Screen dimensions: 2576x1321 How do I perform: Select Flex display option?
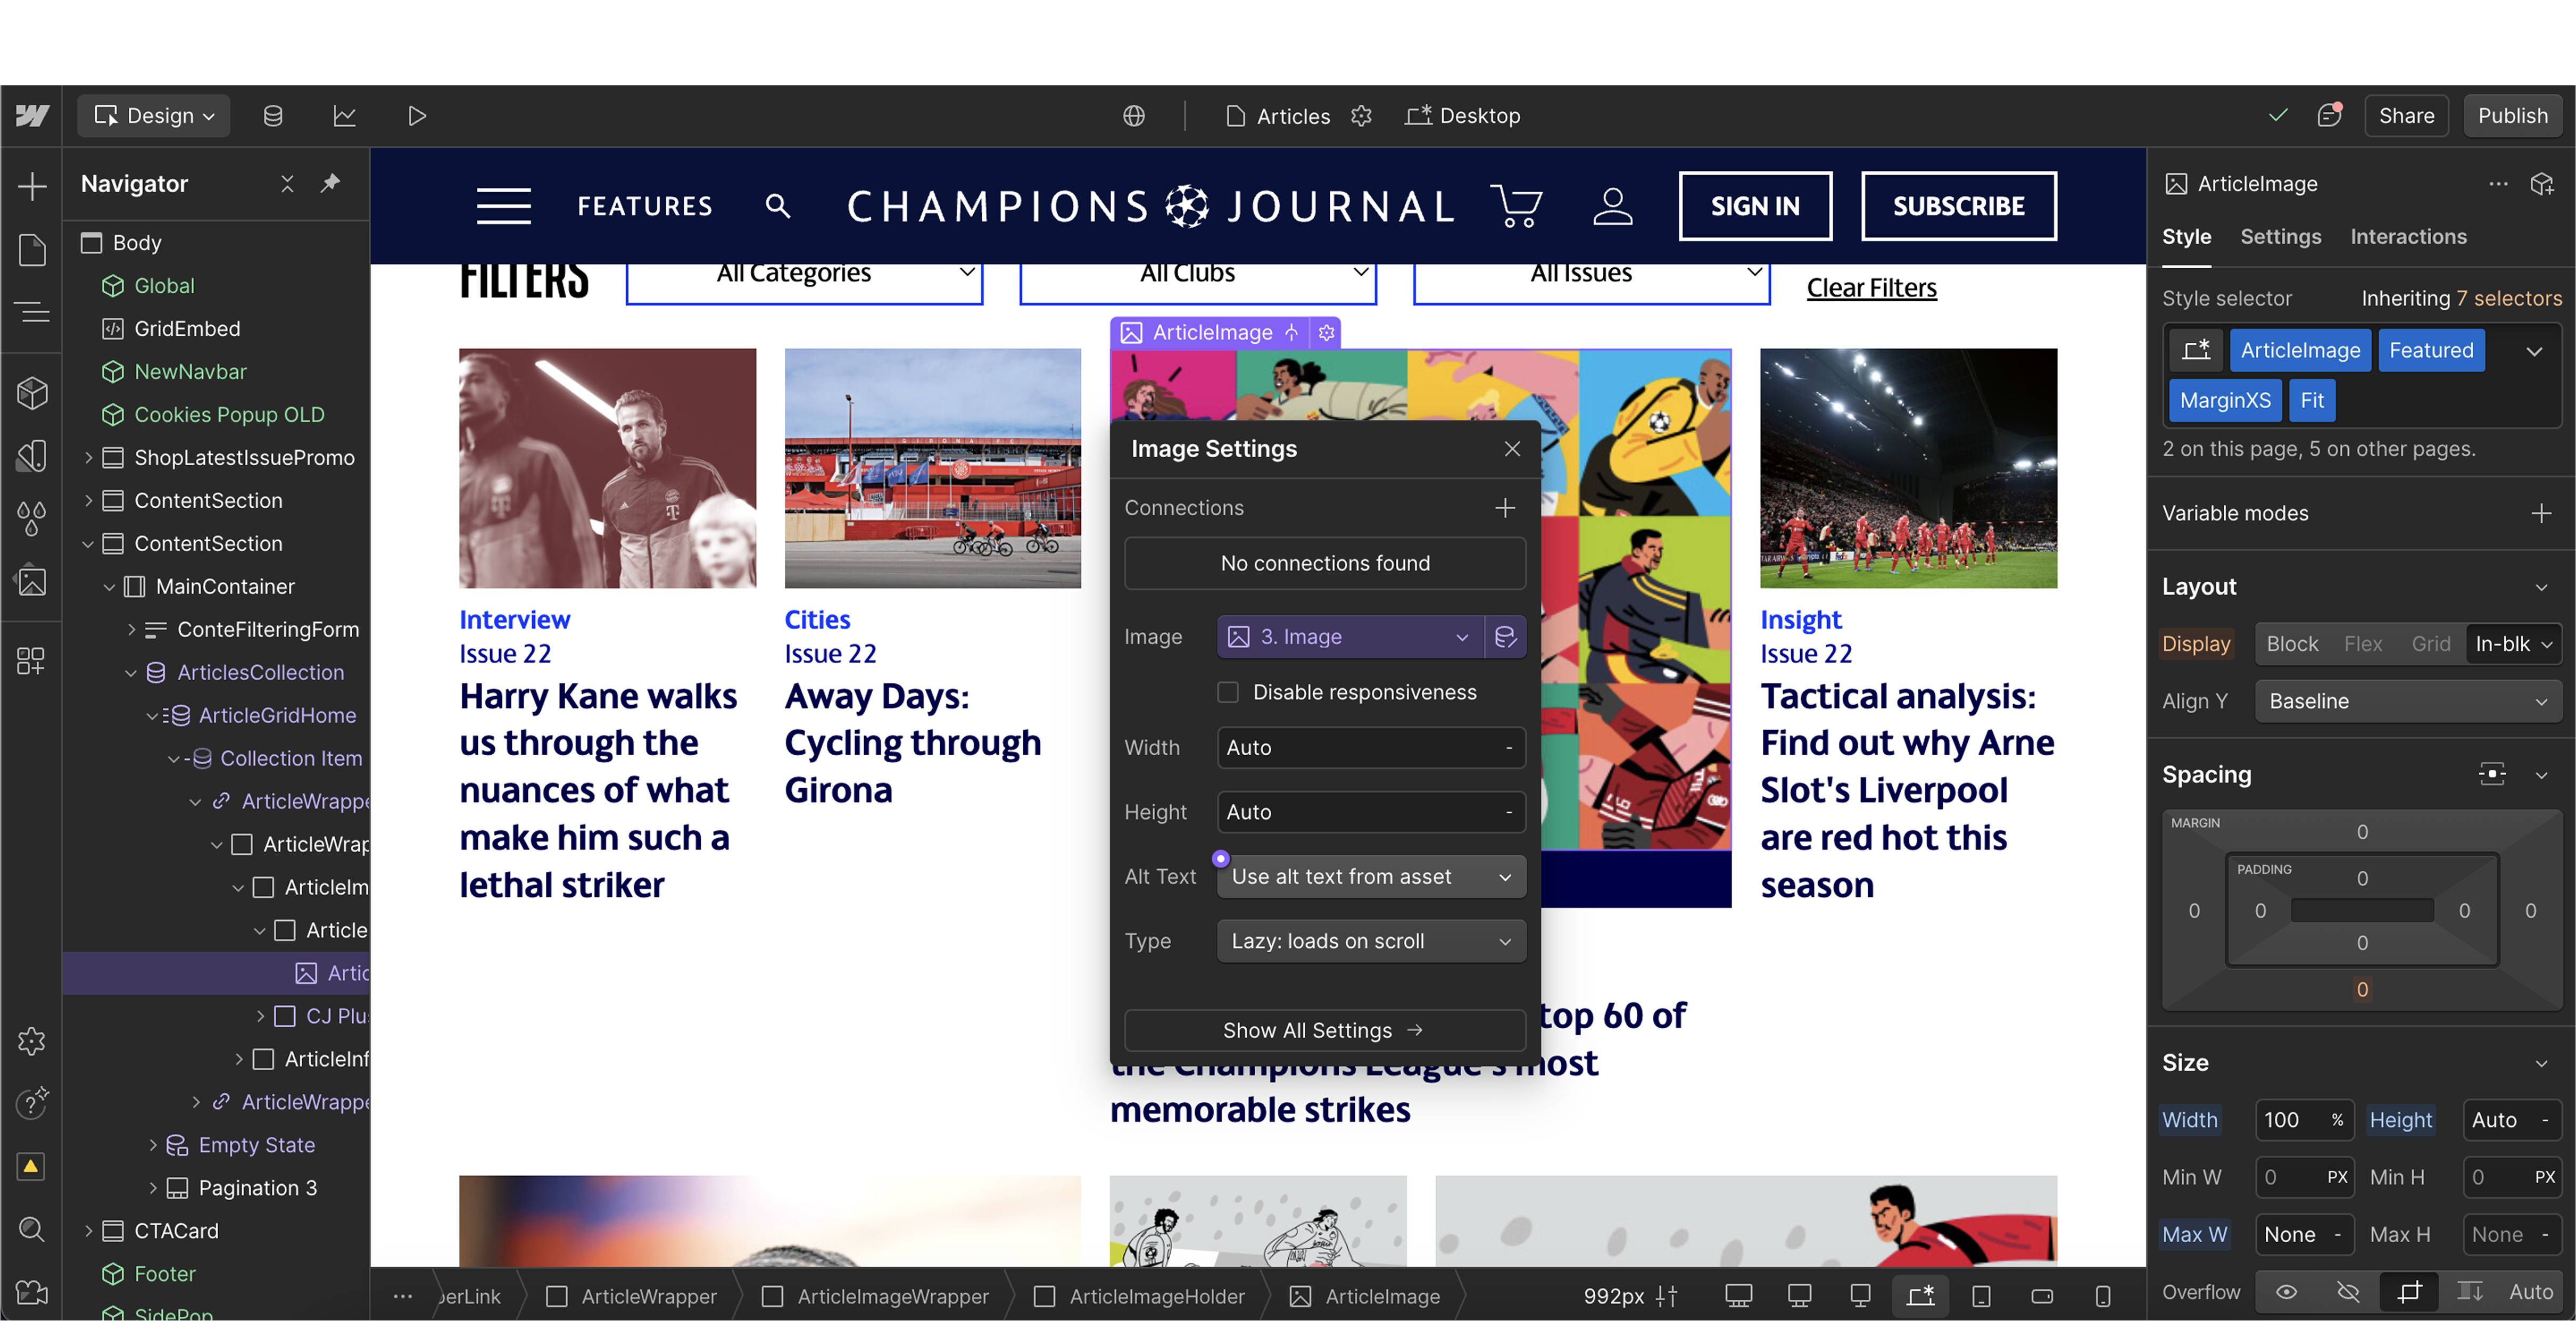[2362, 644]
